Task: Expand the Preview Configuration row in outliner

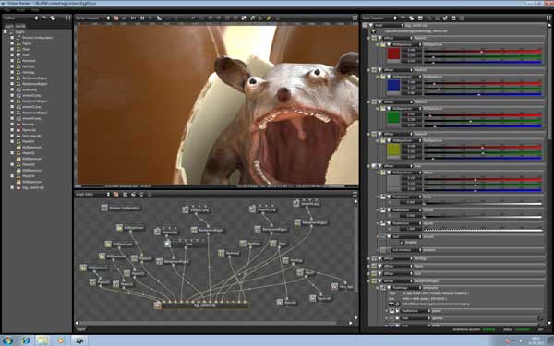Action: [x=12, y=38]
